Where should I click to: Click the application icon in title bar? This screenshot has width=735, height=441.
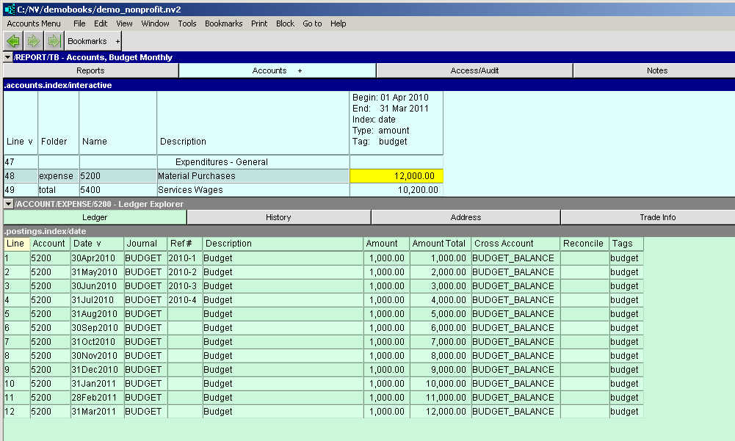pyautogui.click(x=10, y=9)
